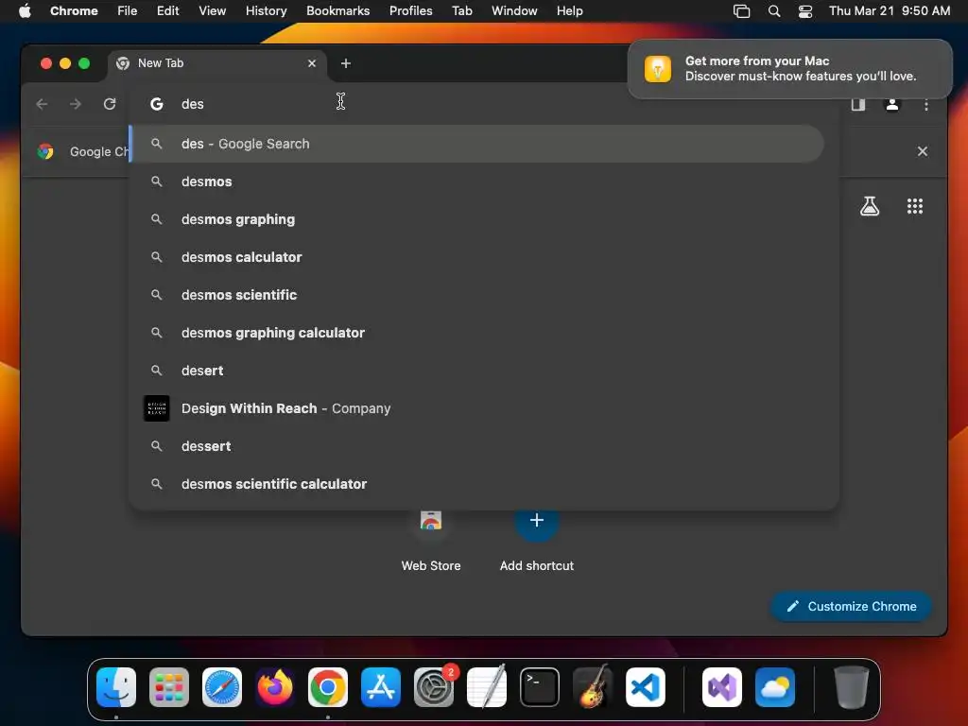The height and width of the screenshot is (726, 968).
Task: Open Chrome three-dot menu
Action: 926,104
